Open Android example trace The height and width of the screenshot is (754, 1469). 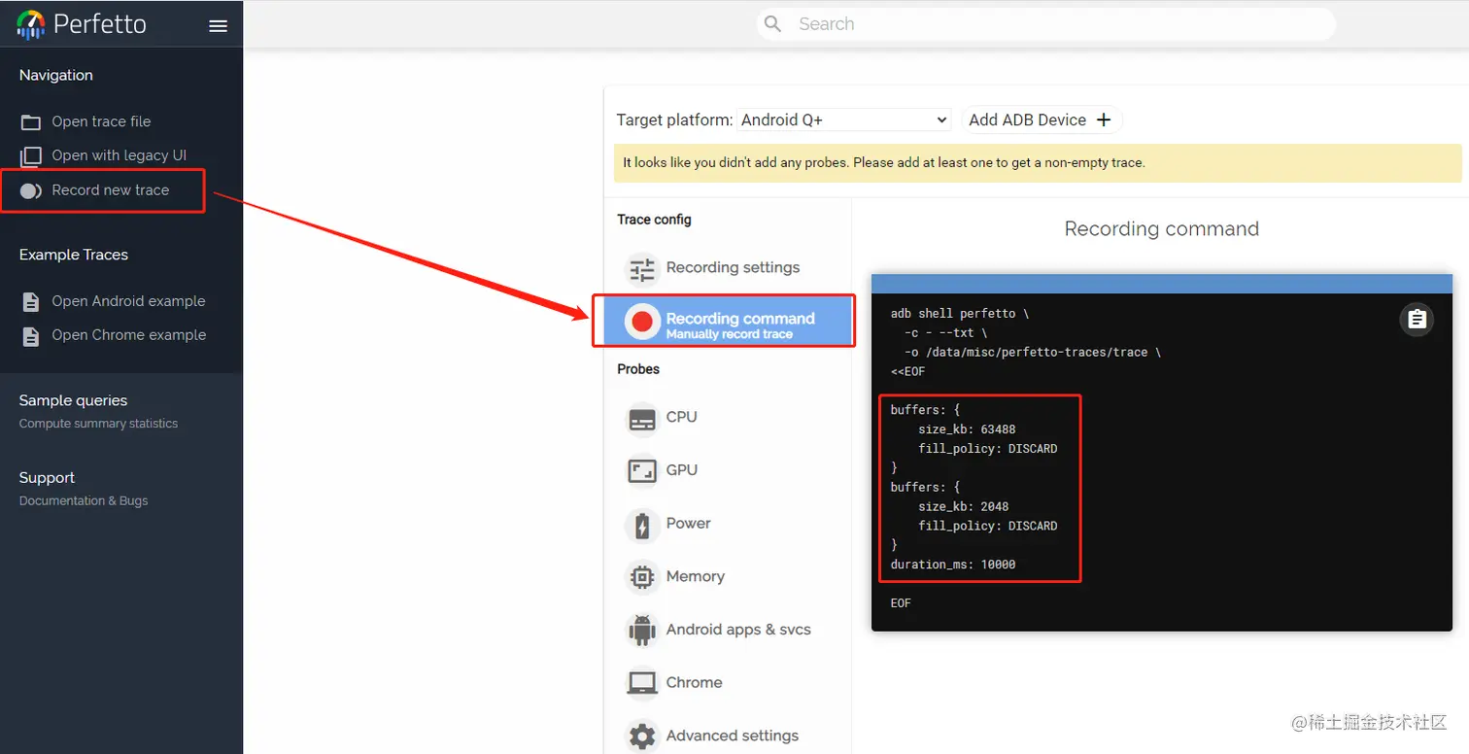pyautogui.click(x=128, y=301)
